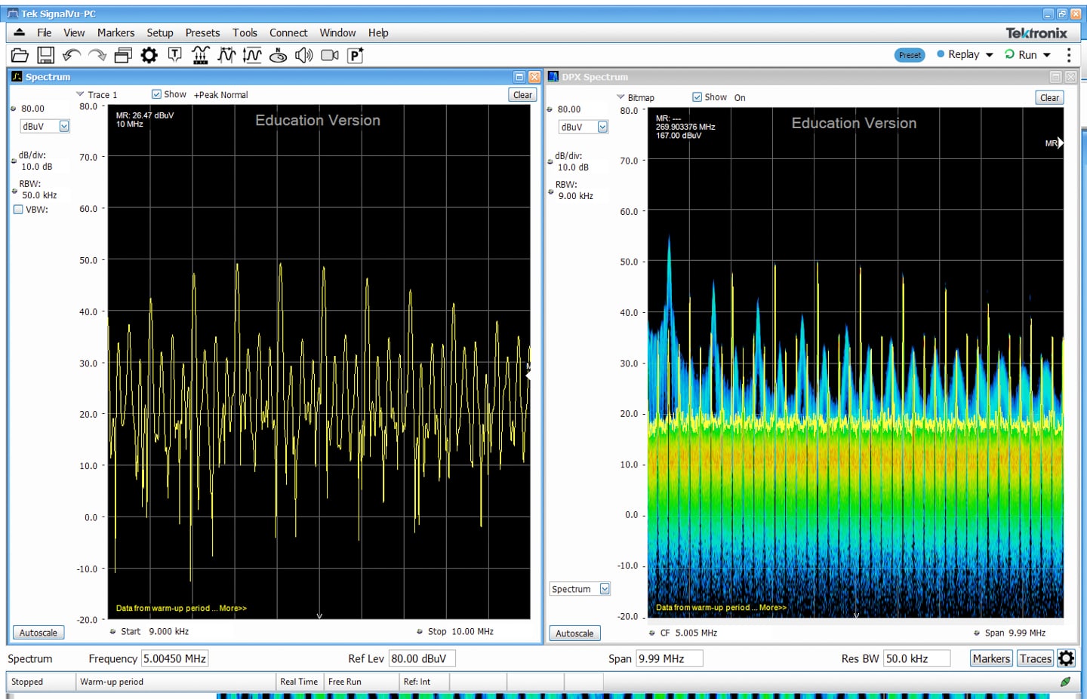Open the File menu
Viewport: 1087px width, 699px height.
point(45,32)
